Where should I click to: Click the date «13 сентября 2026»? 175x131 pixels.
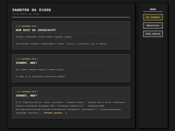click(x=27, y=26)
